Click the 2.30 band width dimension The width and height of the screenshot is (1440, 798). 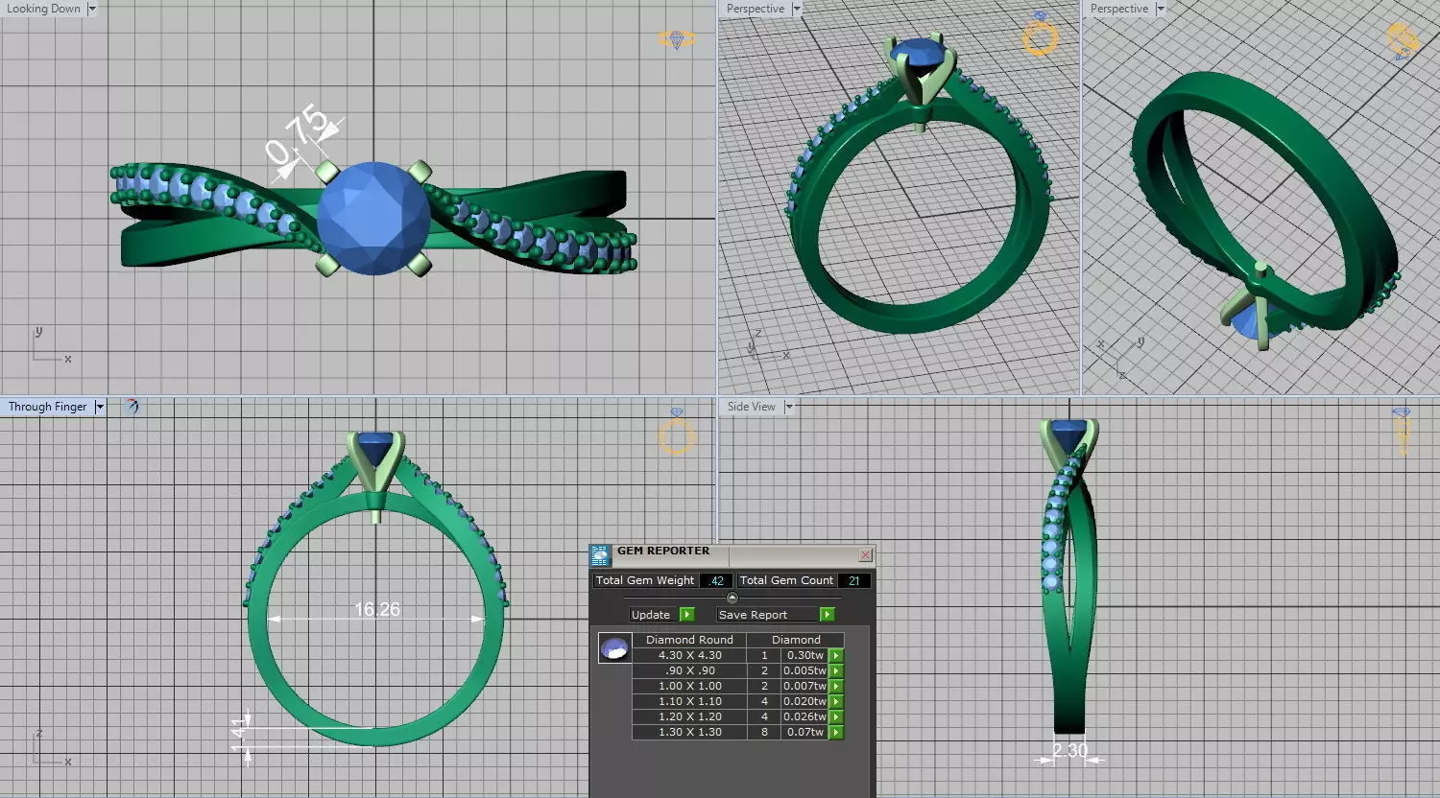tap(1069, 751)
